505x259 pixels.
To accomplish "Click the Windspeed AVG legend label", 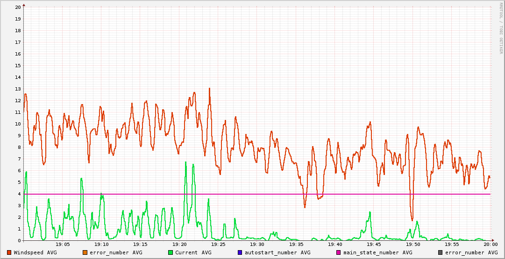I will point(35,252).
